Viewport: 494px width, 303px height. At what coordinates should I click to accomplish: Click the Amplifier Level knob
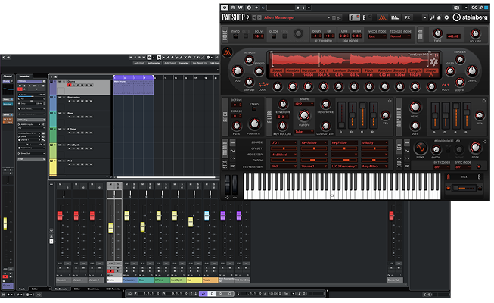[x=415, y=108]
